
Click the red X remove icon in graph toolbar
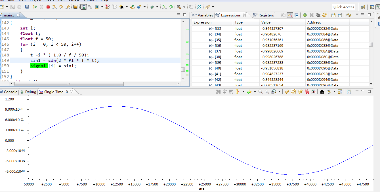[x=307, y=92]
